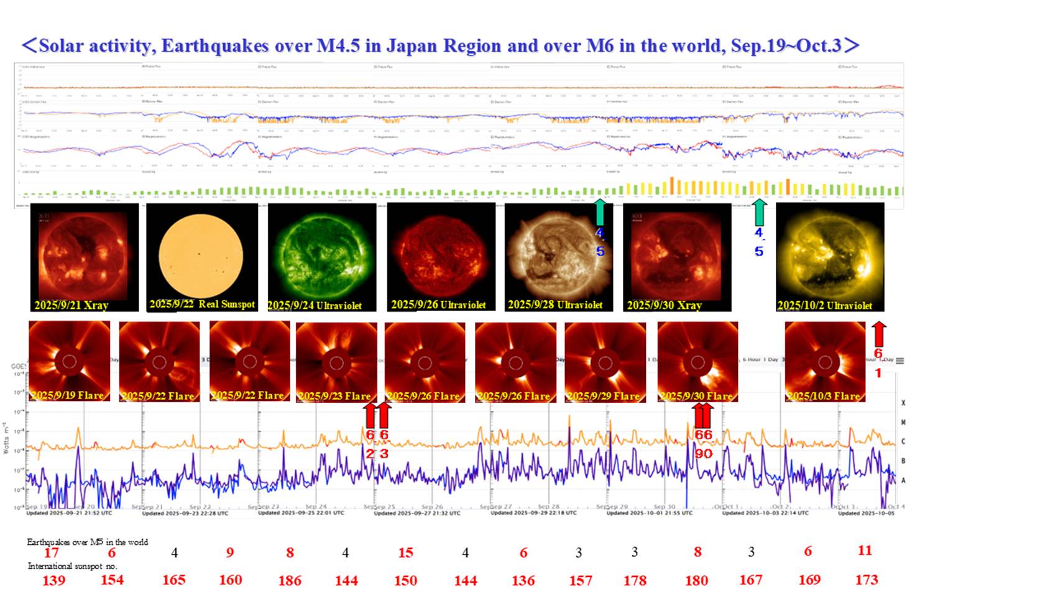The height and width of the screenshot is (592, 1053).
Task: Open the 2025/9/19 Flare coronagraph image
Action: pos(69,361)
